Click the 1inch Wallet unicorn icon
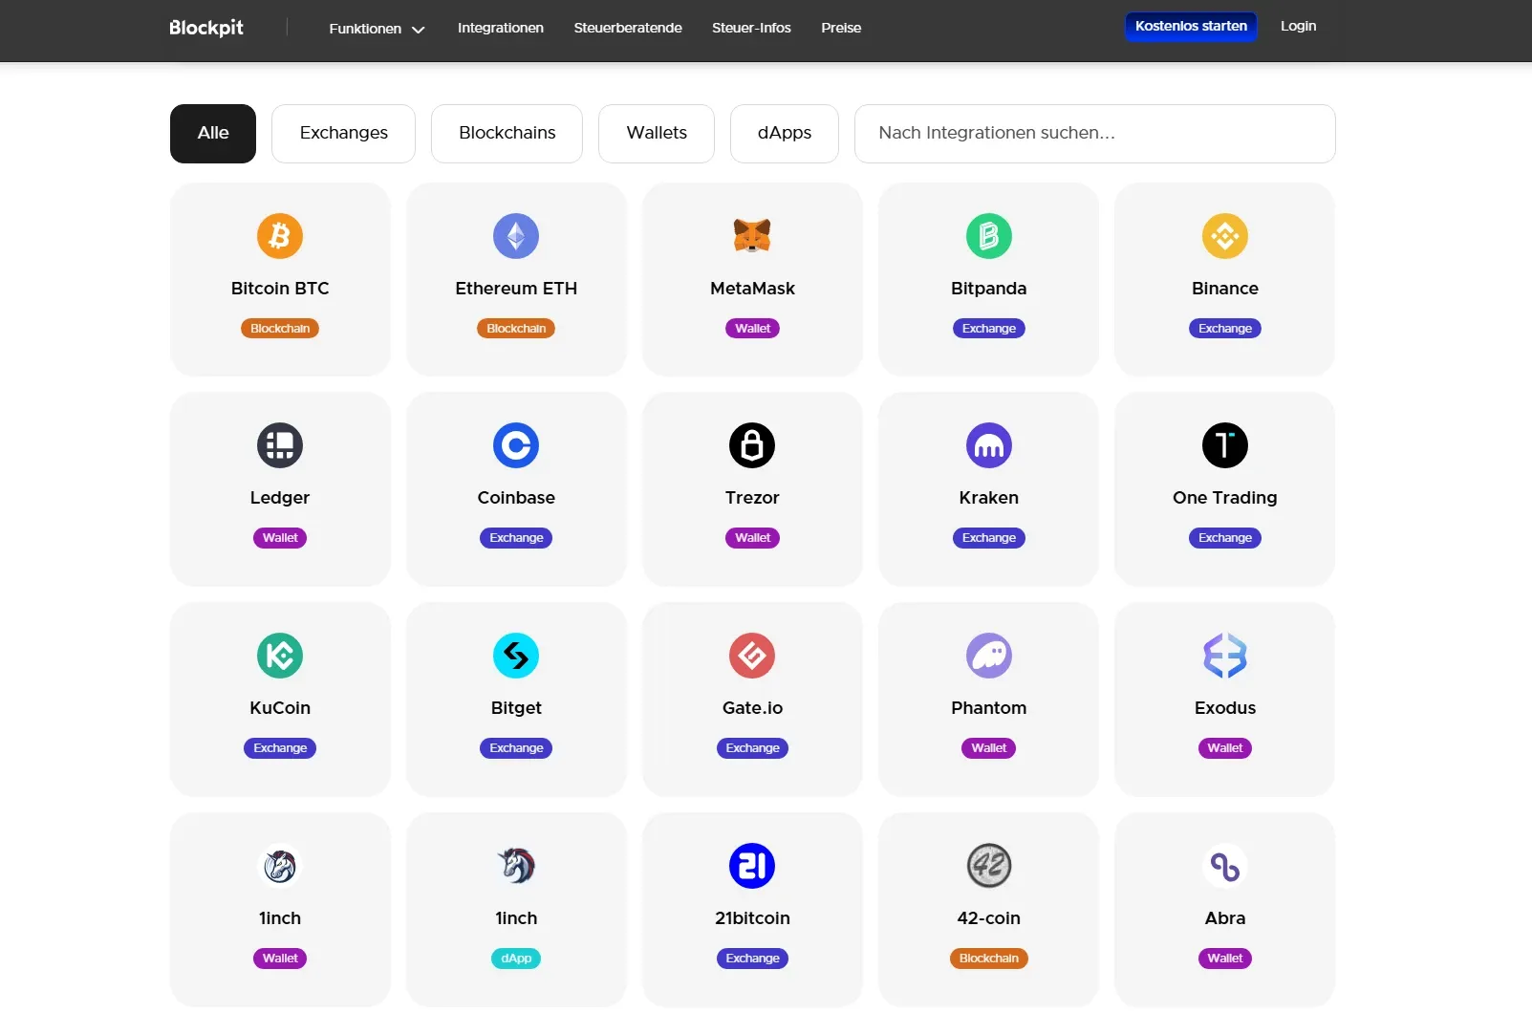The image size is (1532, 1013). 280,866
